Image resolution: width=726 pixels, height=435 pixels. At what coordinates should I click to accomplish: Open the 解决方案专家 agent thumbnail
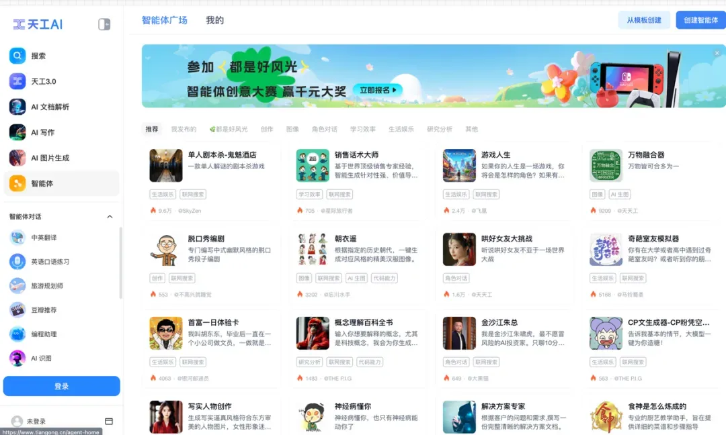(459, 417)
